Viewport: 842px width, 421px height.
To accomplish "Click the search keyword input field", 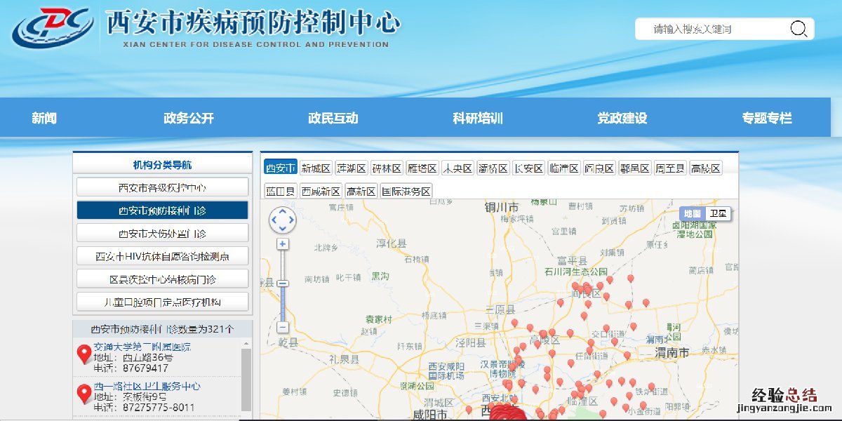I will [x=709, y=29].
